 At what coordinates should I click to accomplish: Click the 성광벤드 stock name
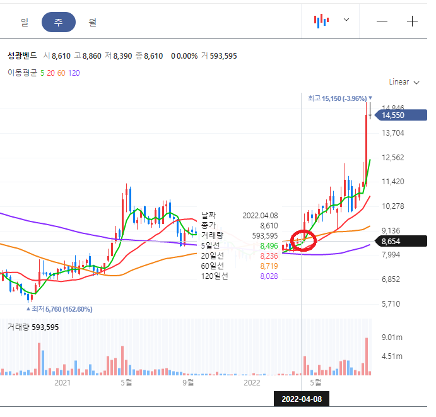coord(22,56)
